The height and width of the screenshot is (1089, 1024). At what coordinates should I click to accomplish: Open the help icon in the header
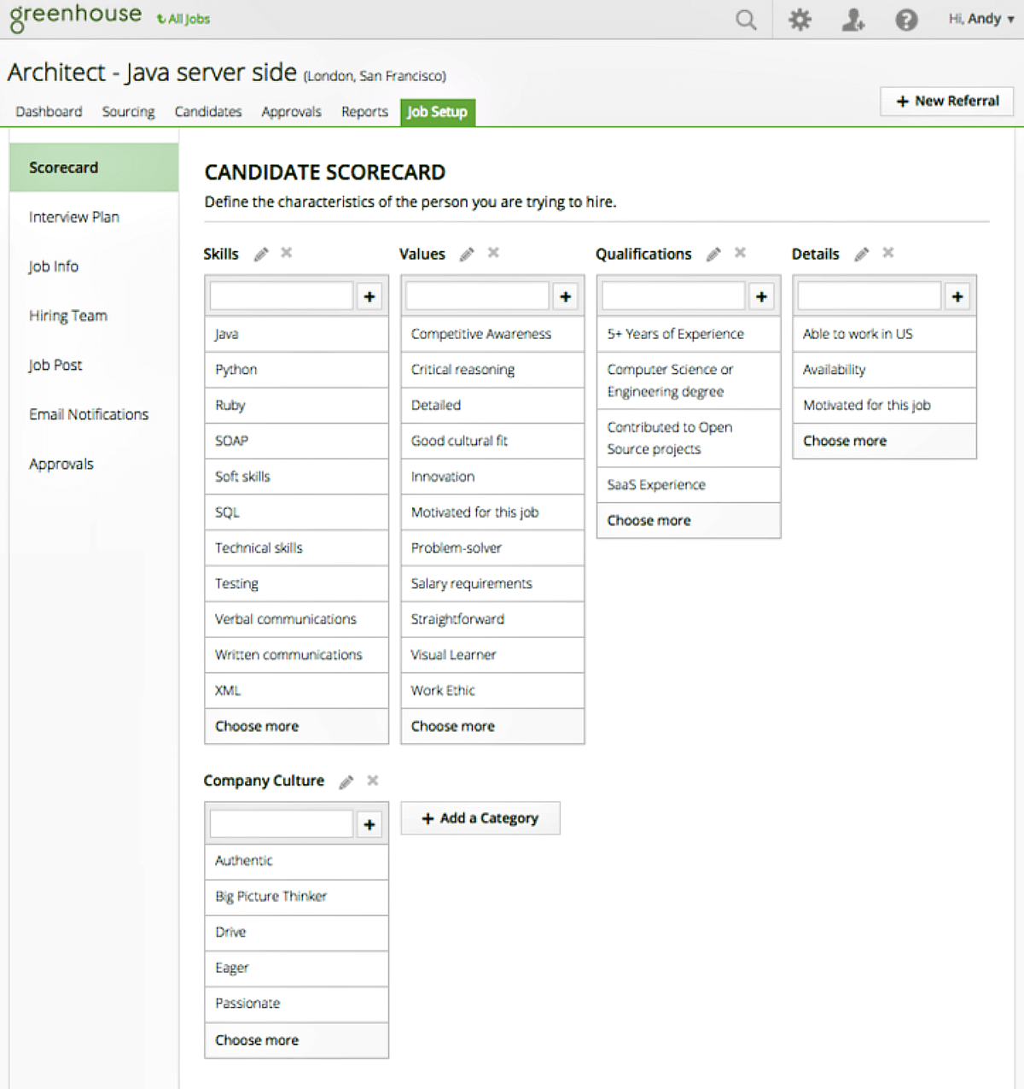click(x=905, y=19)
